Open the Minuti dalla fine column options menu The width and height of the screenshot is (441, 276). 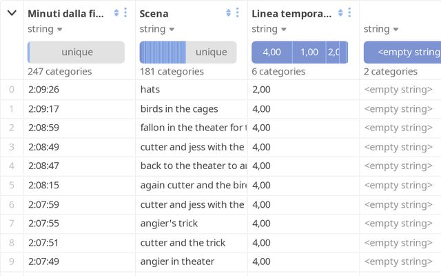(125, 12)
